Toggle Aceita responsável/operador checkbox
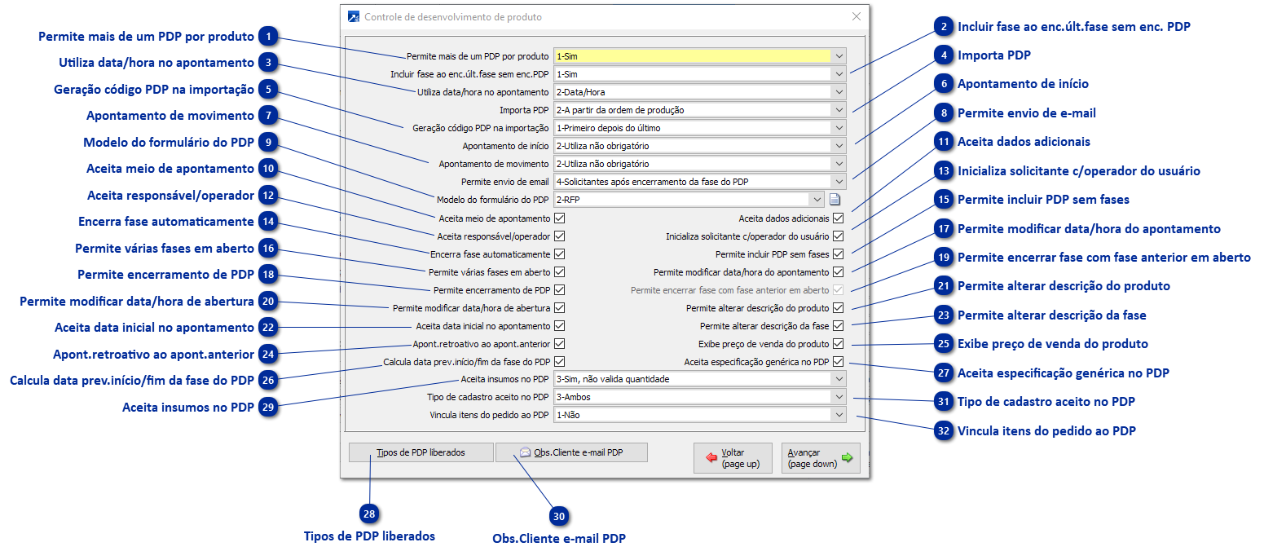The image size is (1264, 560). tap(559, 236)
